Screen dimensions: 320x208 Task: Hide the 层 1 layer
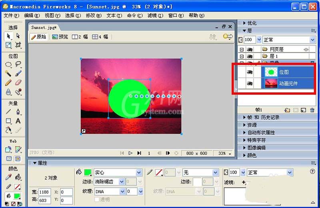click(250, 56)
